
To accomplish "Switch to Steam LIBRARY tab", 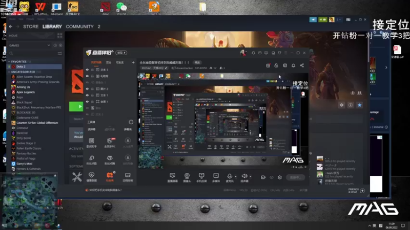I will coord(52,27).
